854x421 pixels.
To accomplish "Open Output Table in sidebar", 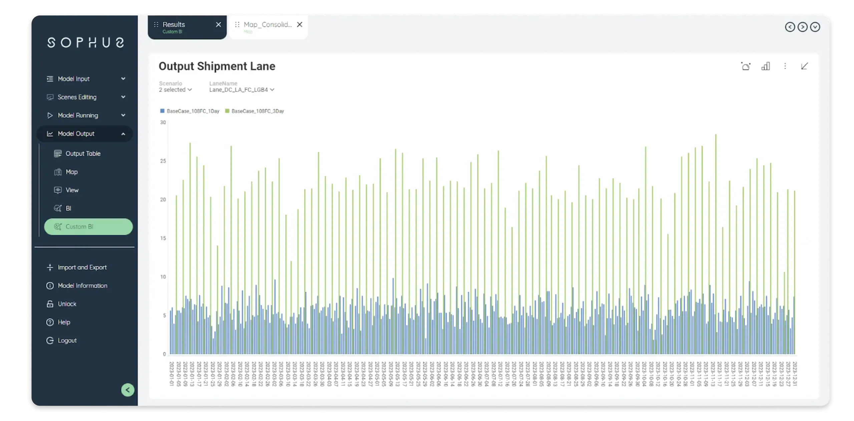I will 83,154.
